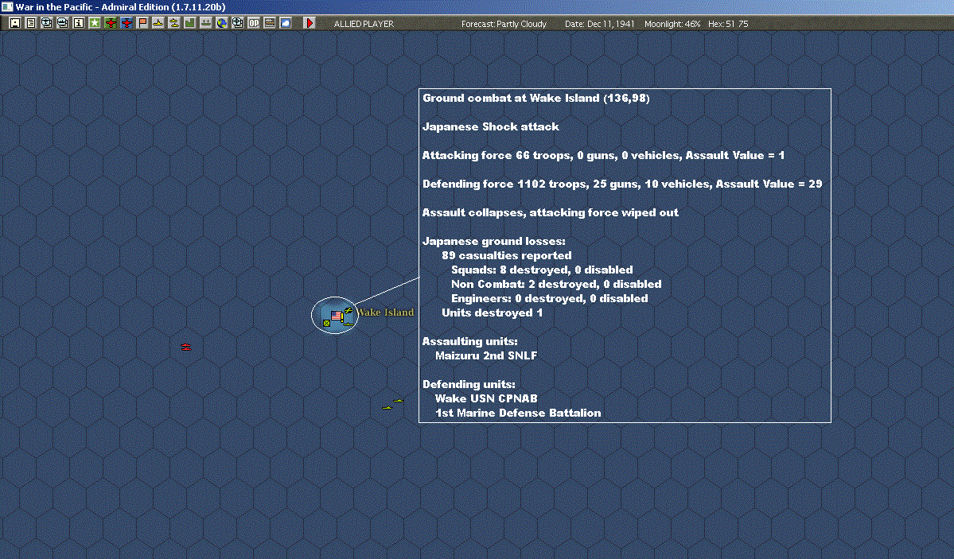Click the striped list icon beside OP
The width and height of the screenshot is (954, 559).
click(270, 23)
